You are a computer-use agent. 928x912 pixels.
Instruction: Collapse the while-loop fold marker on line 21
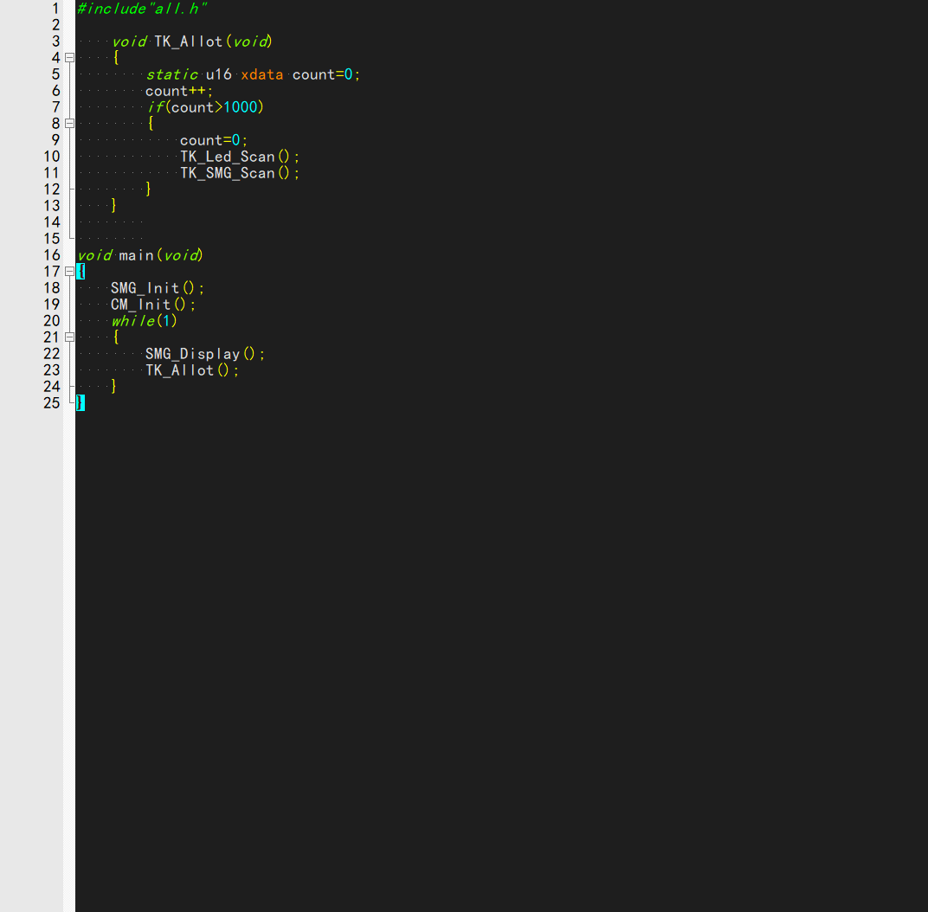tap(69, 337)
